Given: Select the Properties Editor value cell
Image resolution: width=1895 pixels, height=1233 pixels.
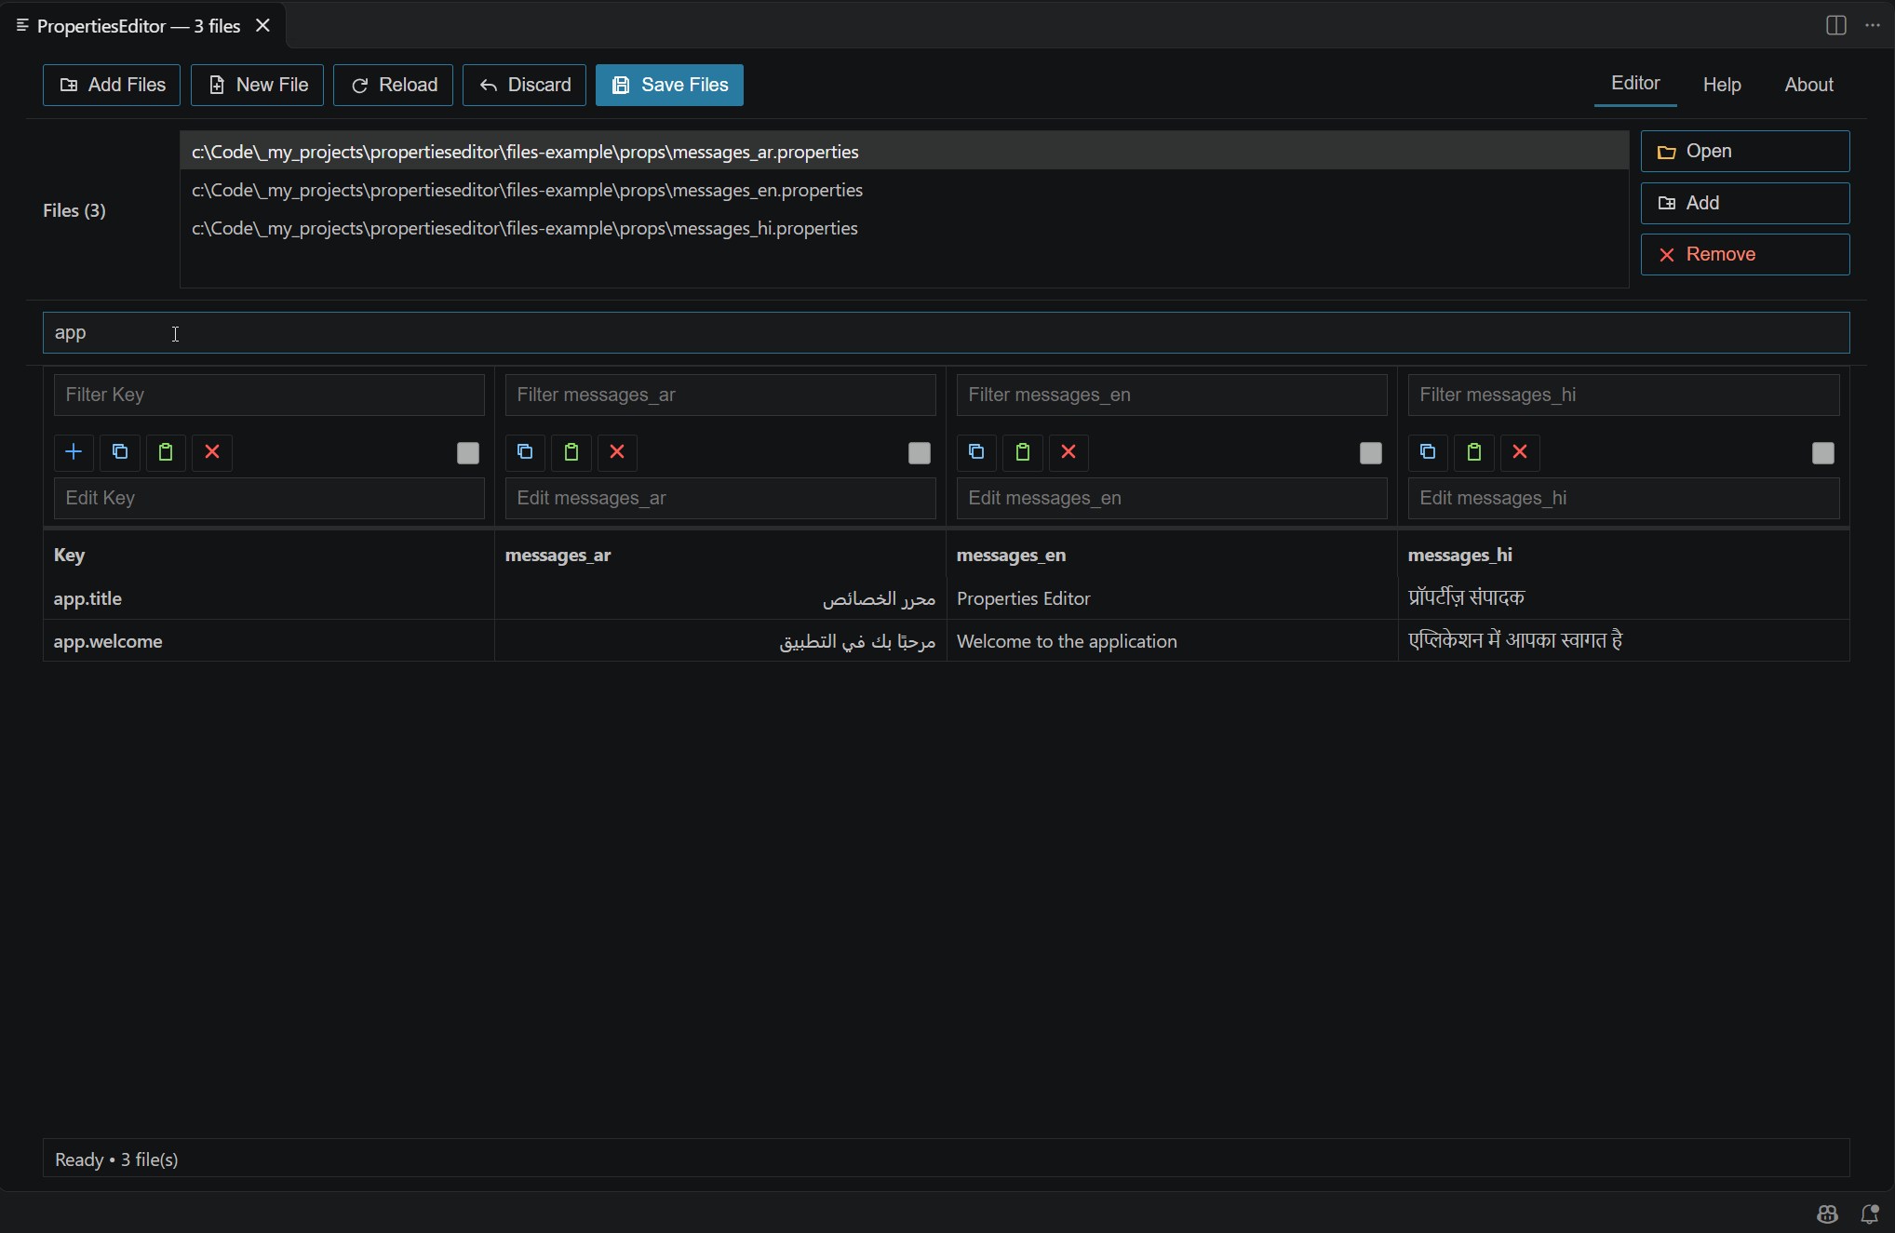Looking at the screenshot, I should [x=1172, y=598].
